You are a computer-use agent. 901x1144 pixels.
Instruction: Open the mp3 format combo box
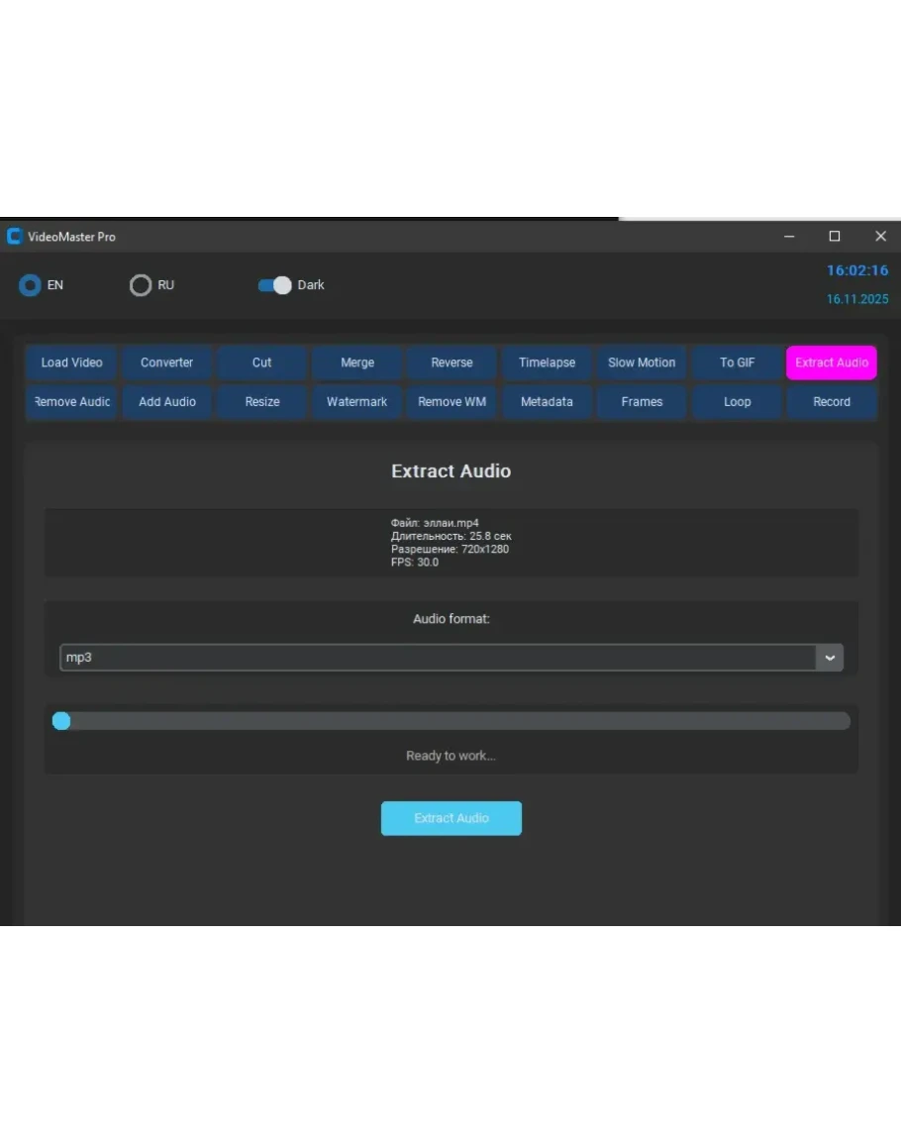(x=437, y=658)
